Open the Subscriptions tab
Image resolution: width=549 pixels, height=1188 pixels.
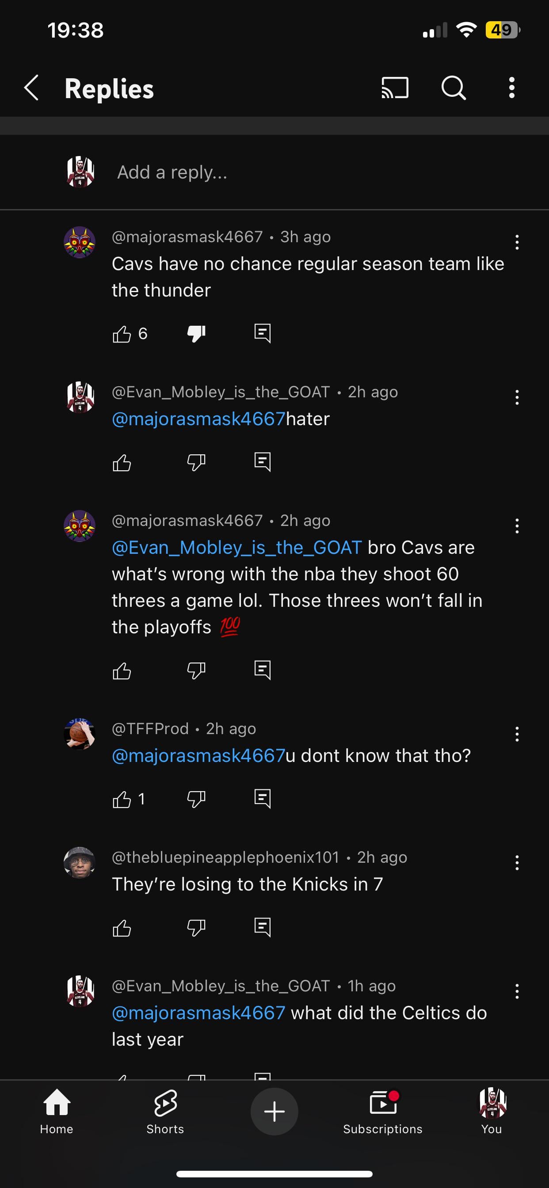(x=382, y=1112)
